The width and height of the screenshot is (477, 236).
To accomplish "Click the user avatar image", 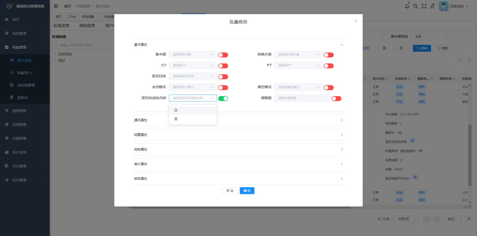I will 443,6.
